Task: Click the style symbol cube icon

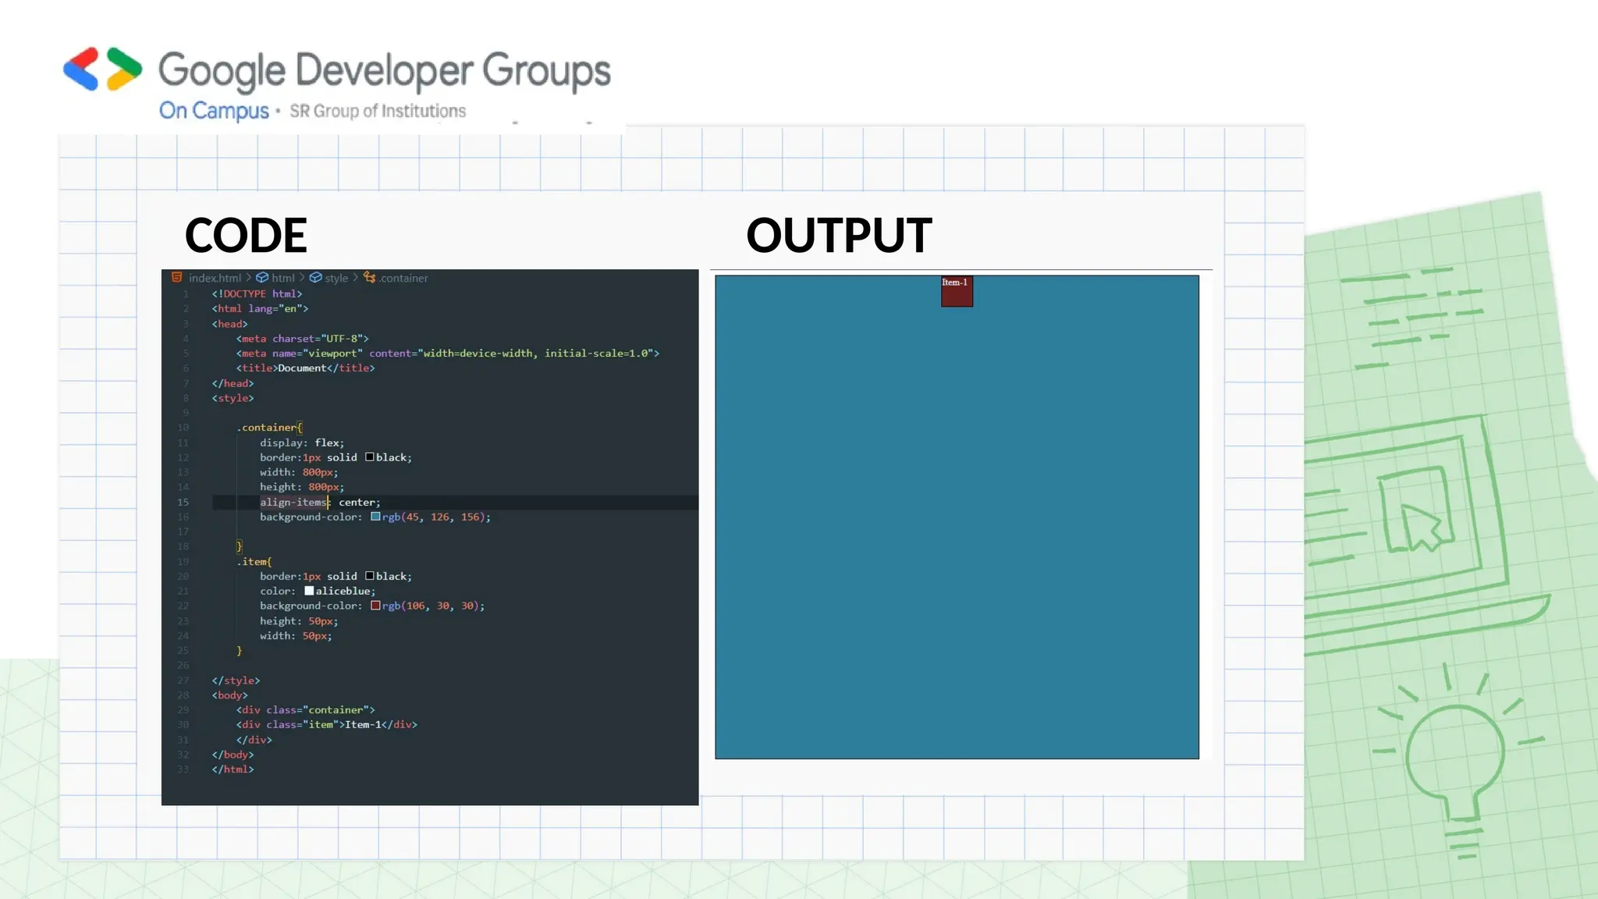Action: (315, 278)
